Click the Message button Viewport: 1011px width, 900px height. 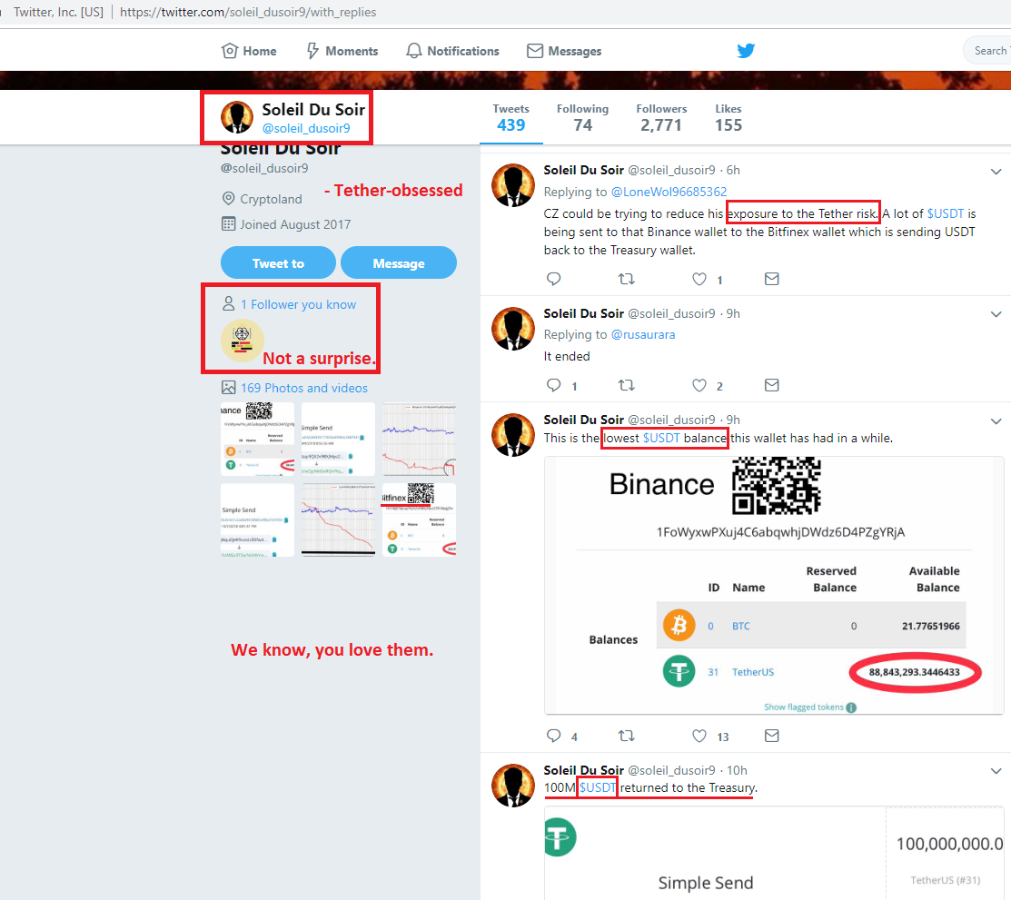[x=399, y=263]
